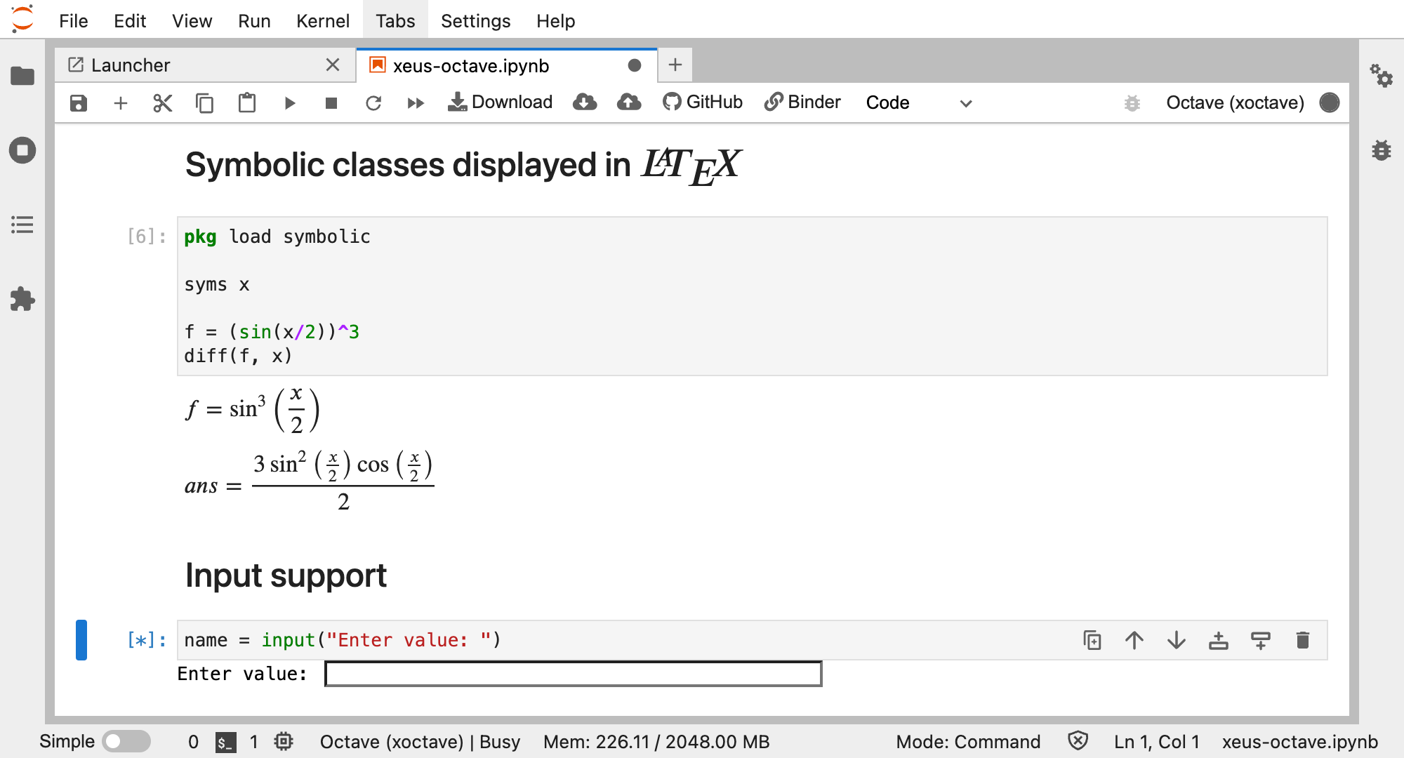Switch kernel via Octave (xoctave) button
This screenshot has width=1404, height=758.
coord(1235,103)
